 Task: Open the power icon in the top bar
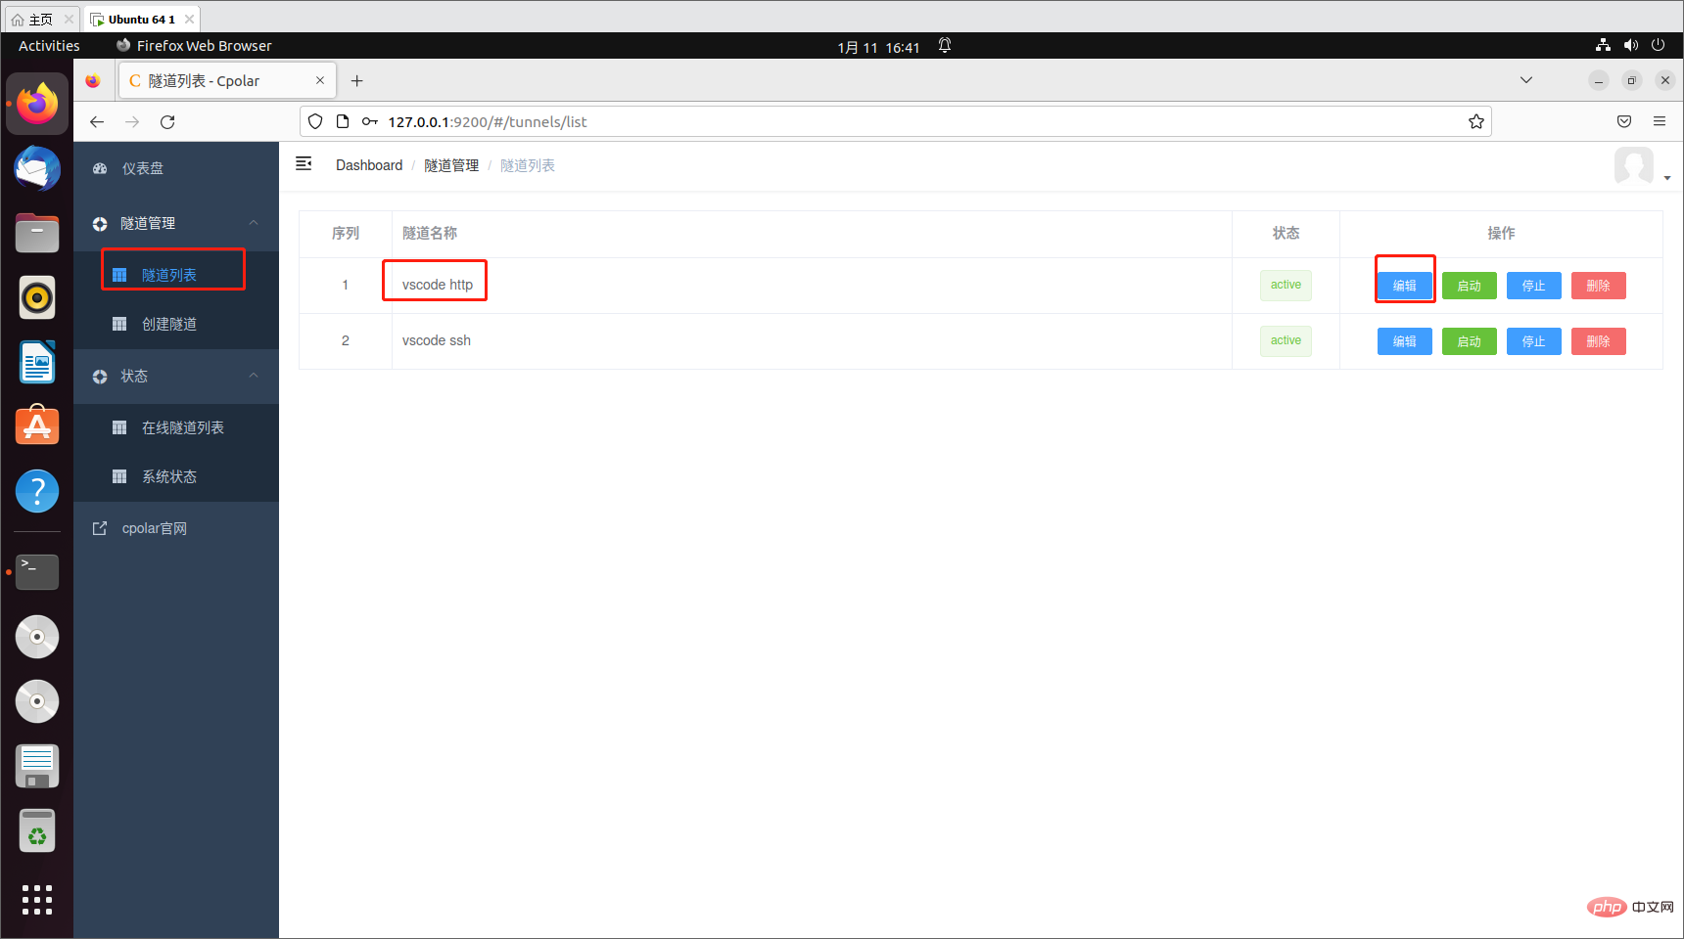click(1658, 45)
